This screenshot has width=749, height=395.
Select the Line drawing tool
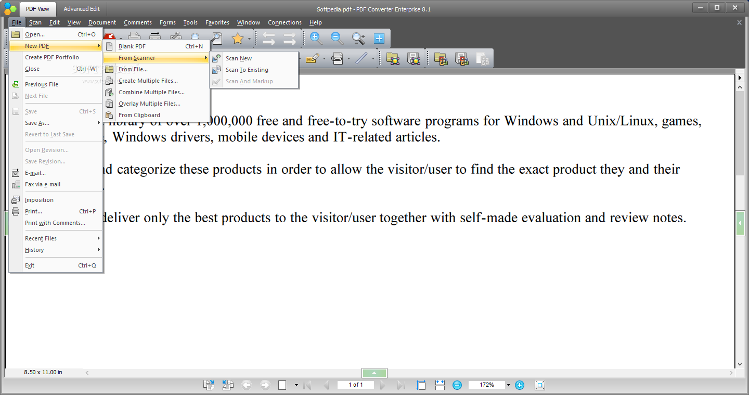[361, 58]
